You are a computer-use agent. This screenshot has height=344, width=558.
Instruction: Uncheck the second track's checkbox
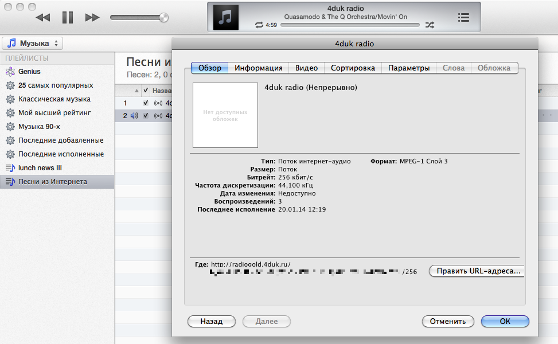(146, 115)
